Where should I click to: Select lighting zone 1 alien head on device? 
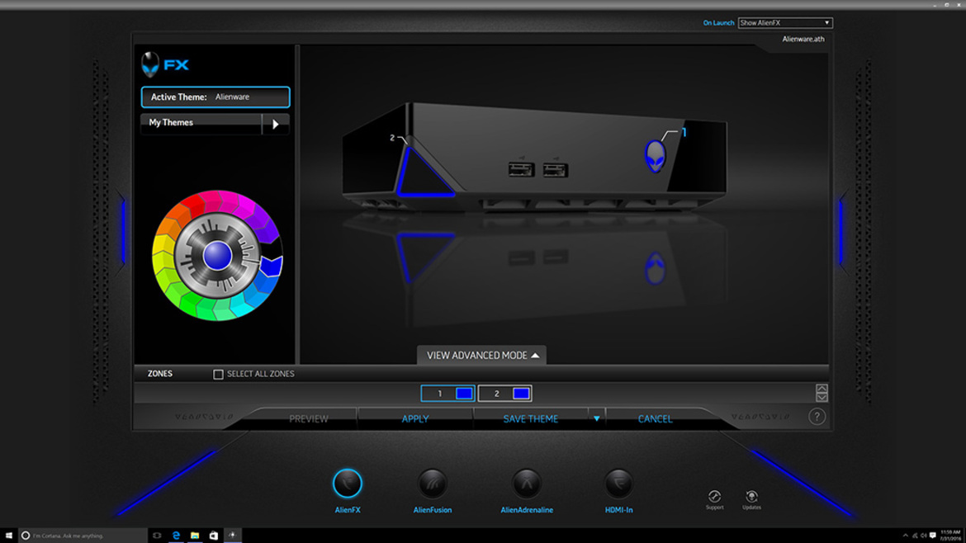coord(655,156)
